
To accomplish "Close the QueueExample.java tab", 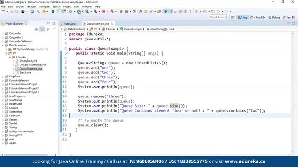I will tap(112, 24).
